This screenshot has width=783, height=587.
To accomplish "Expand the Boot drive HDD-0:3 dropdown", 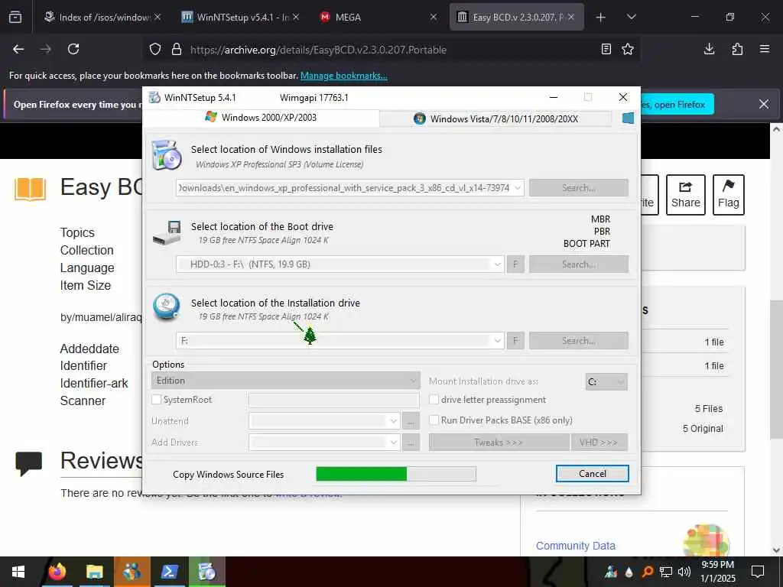I will coord(497,264).
